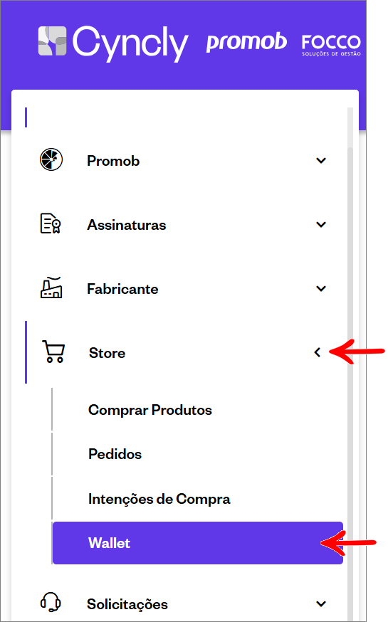Expand the Promob menu chevron

coord(321,161)
